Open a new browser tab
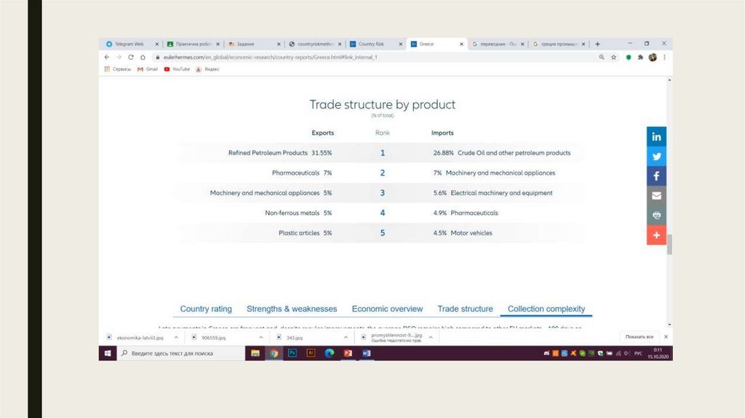Viewport: 745px width, 418px height. tap(597, 44)
